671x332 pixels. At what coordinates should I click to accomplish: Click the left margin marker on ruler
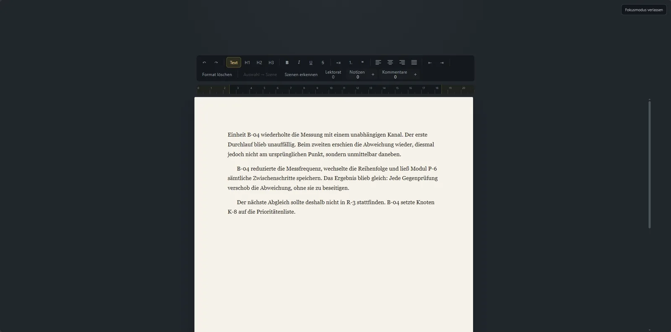pos(229,89)
